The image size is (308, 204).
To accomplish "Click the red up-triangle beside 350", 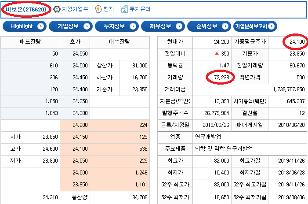I will coord(217,53).
